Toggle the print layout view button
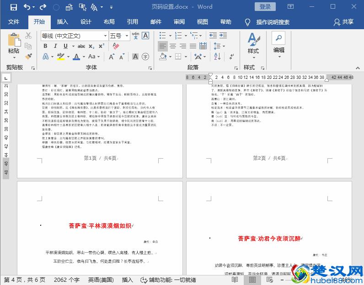 (252, 280)
